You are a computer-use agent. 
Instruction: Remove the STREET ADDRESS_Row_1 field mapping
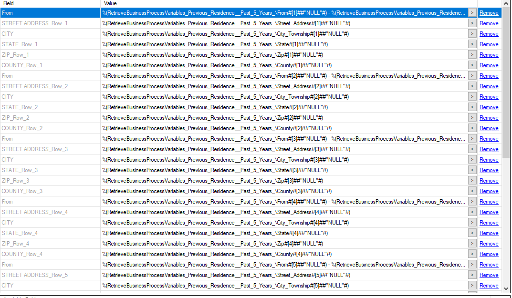click(489, 23)
